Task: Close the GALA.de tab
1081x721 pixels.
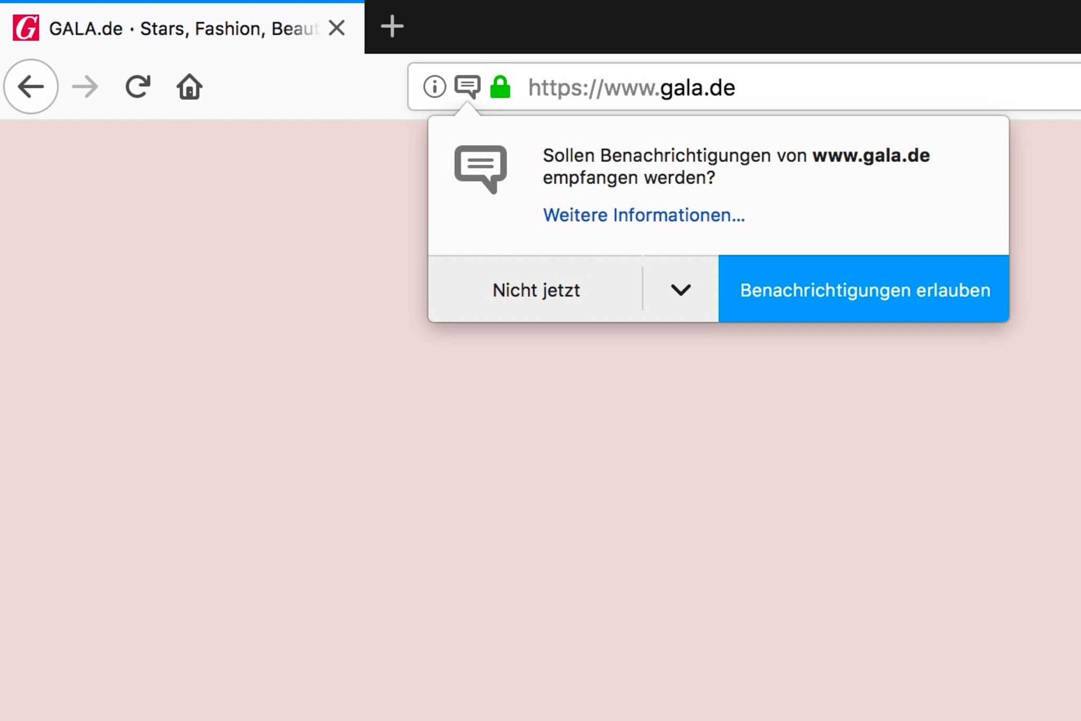Action: point(337,28)
